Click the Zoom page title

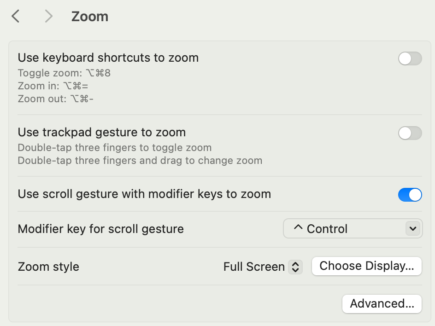click(x=90, y=17)
